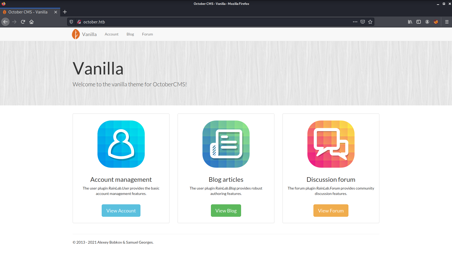The height and width of the screenshot is (274, 452).
Task: Switch to the October CMS - Vanilla tab
Action: tap(28, 12)
